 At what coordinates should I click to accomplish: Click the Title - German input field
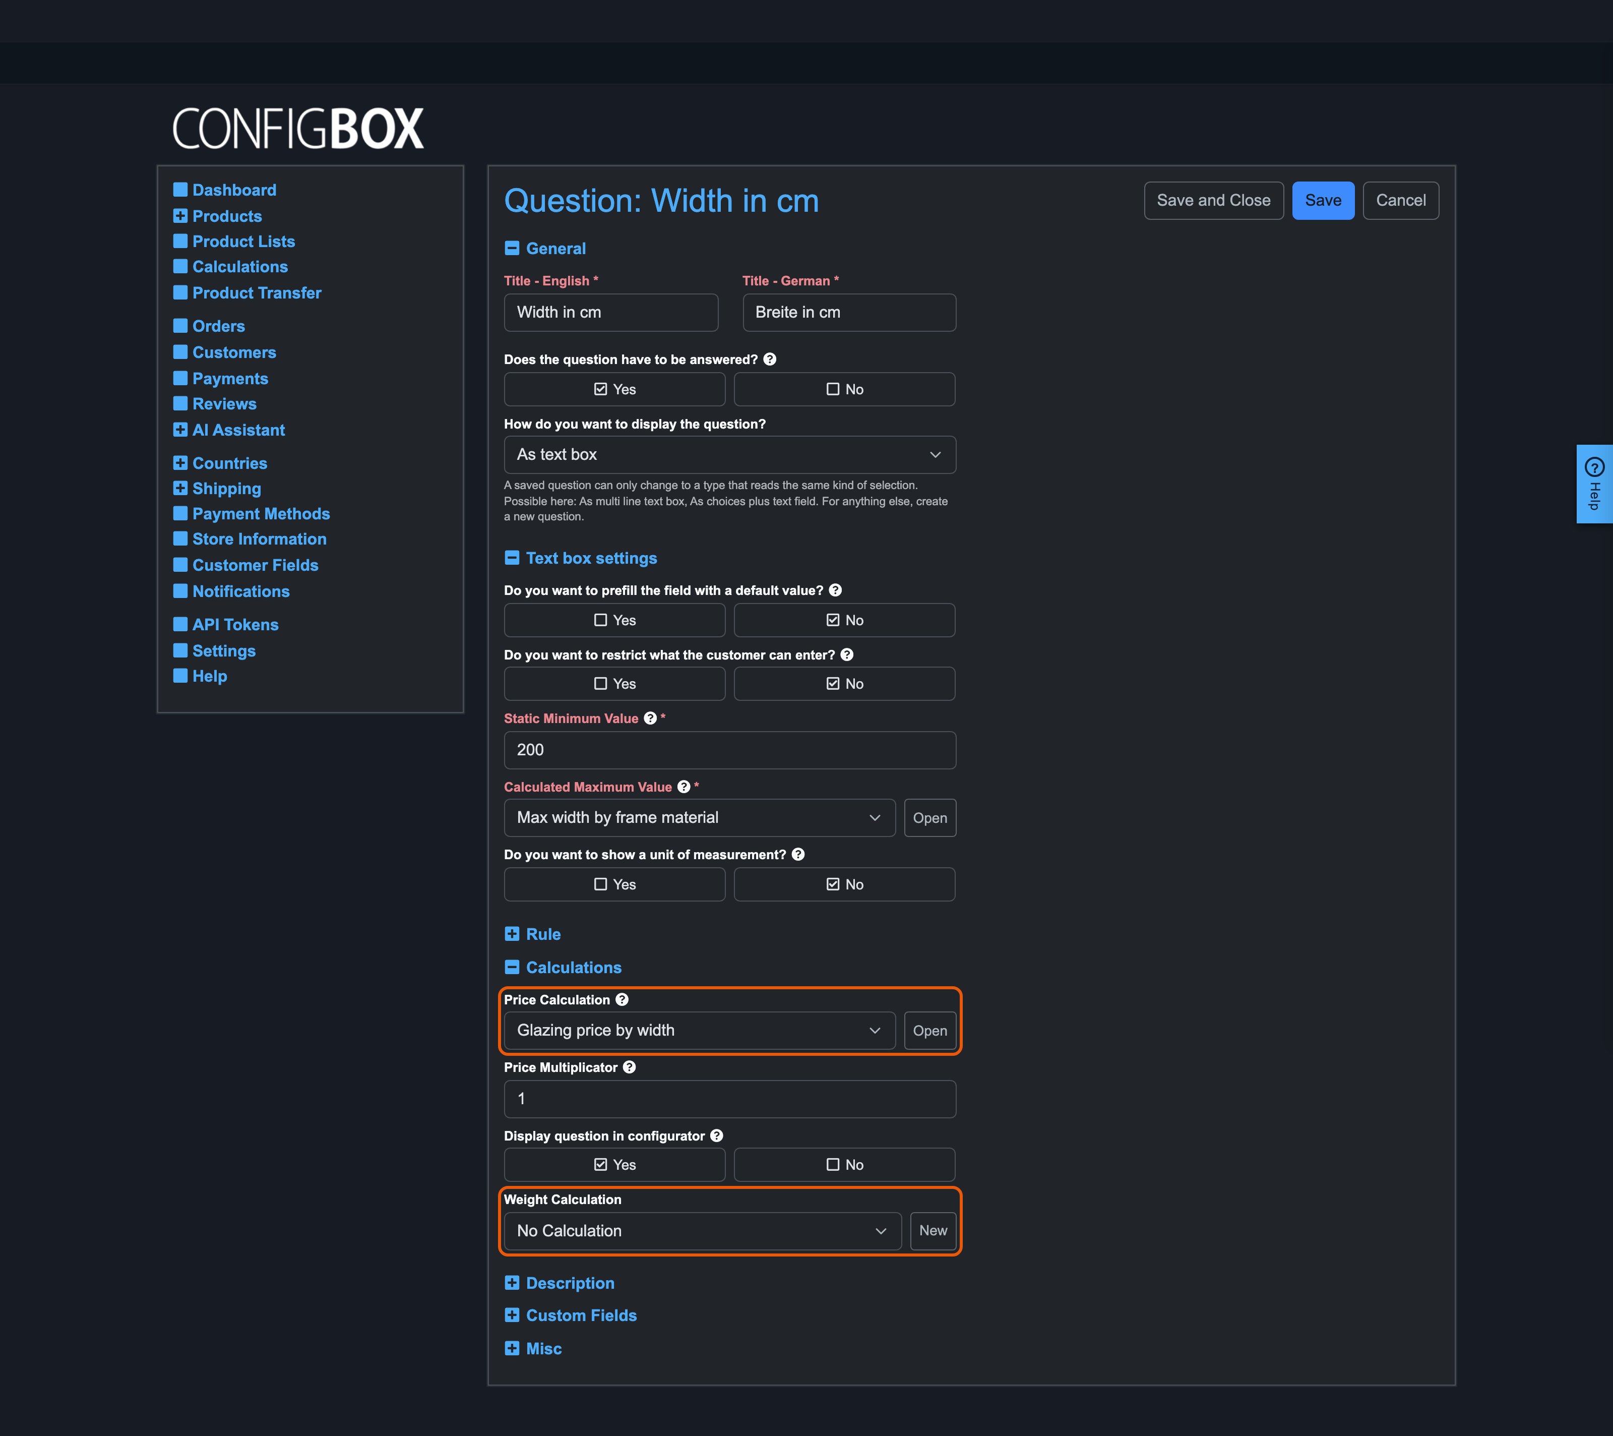[x=849, y=313]
